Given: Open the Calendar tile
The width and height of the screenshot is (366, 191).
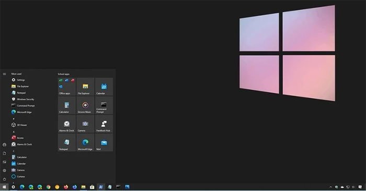Looking at the screenshot, I should [104, 87].
